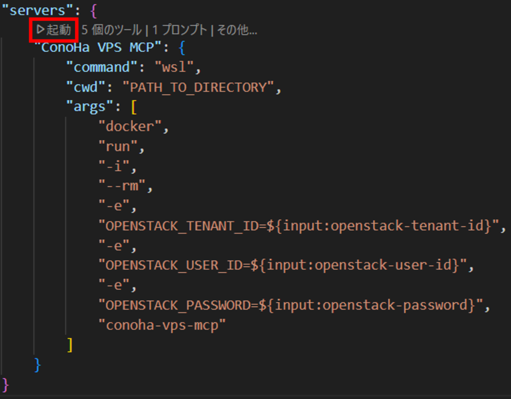This screenshot has height=399, width=511.
Task: Click the "conoha-vps-mcp" image name string
Action: click(162, 325)
